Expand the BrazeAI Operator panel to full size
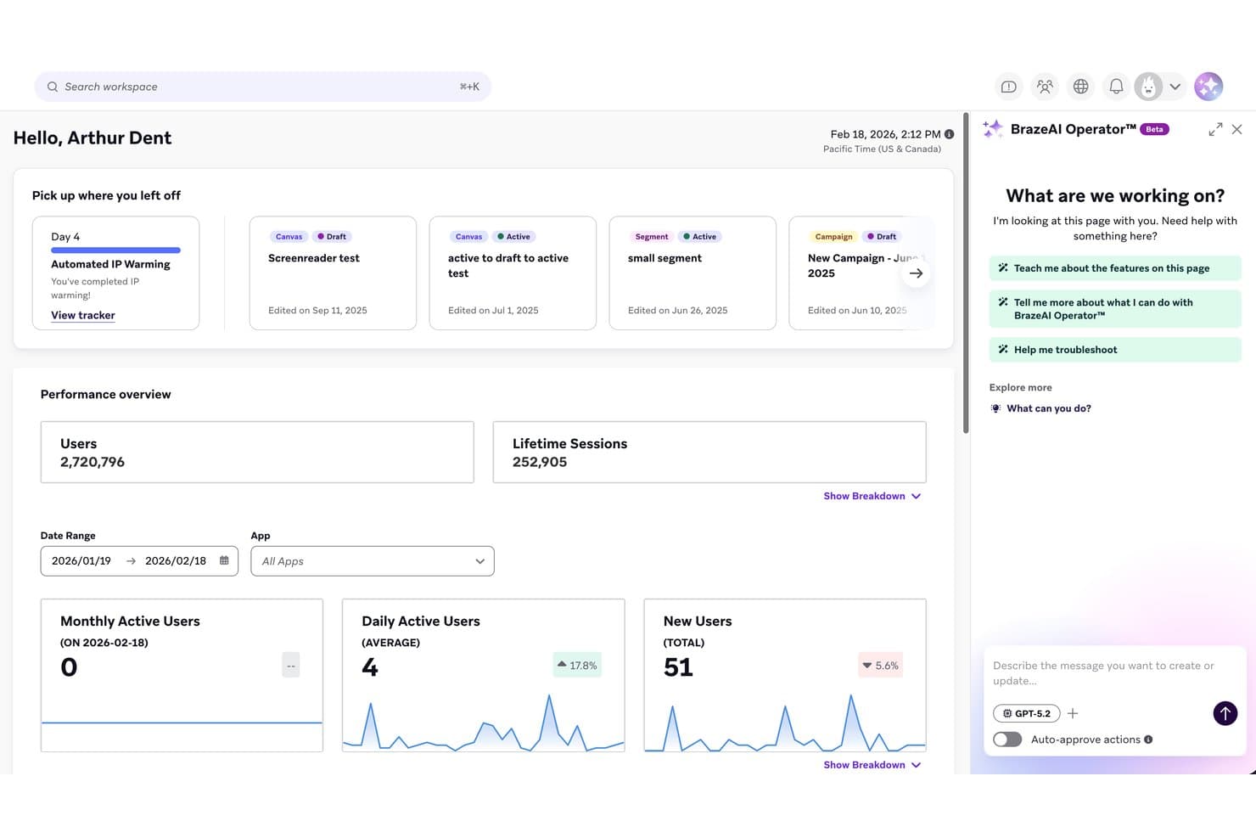This screenshot has width=1256, height=838. [1215, 129]
